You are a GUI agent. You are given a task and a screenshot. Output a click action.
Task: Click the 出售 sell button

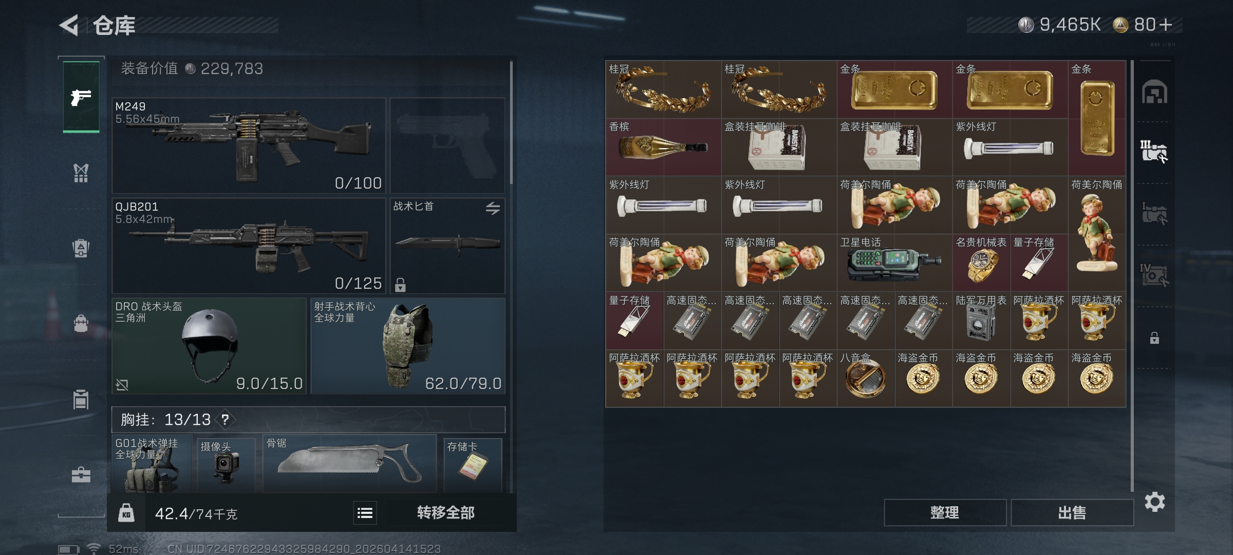coord(1072,512)
